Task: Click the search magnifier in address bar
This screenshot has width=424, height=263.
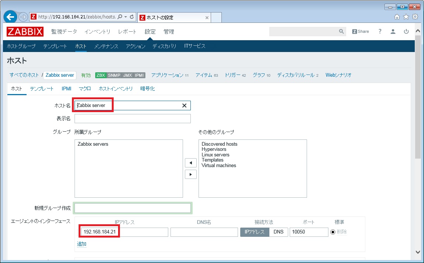Action: click(x=120, y=17)
